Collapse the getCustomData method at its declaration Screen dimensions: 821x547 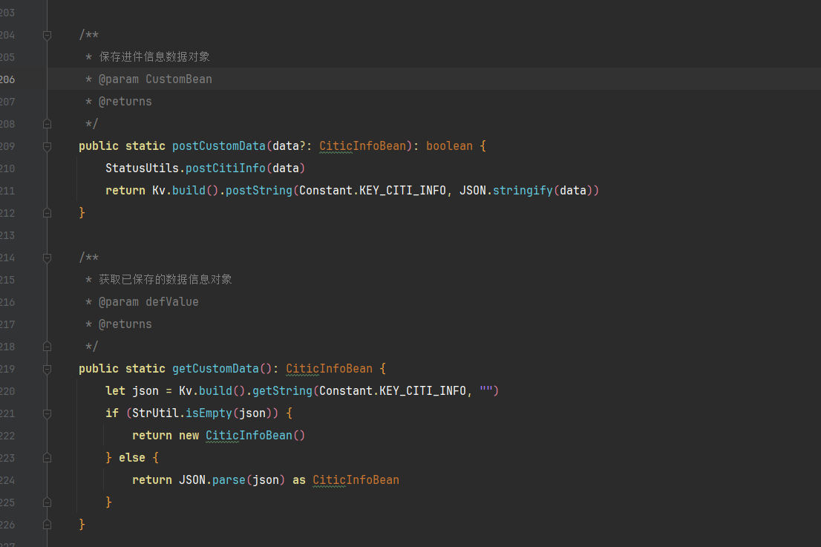[47, 369]
